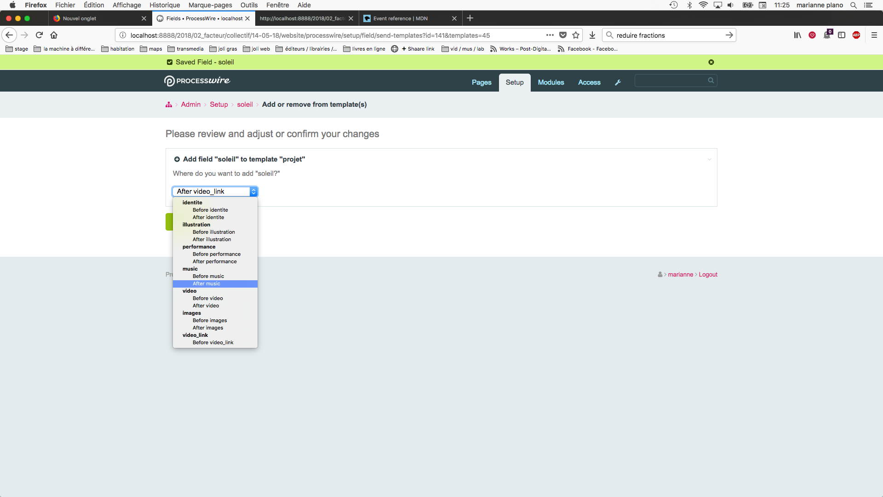Choose 'Before identite' option
The width and height of the screenshot is (883, 497).
coord(210,210)
